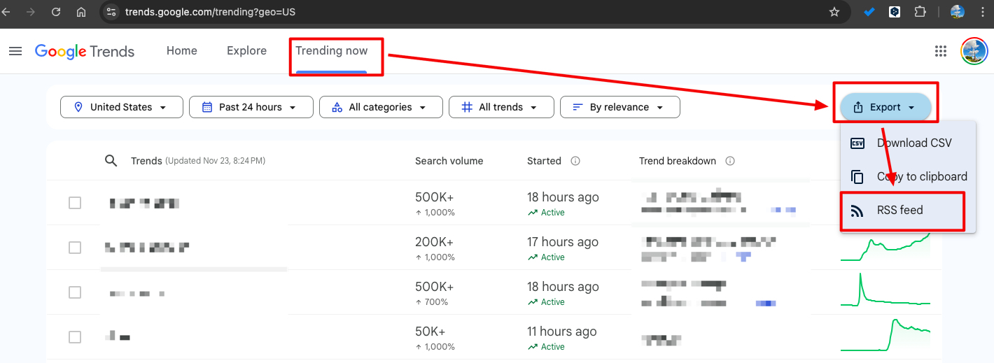Select the checkbox on the 200K+ trend row
This screenshot has width=994, height=363.
75,248
